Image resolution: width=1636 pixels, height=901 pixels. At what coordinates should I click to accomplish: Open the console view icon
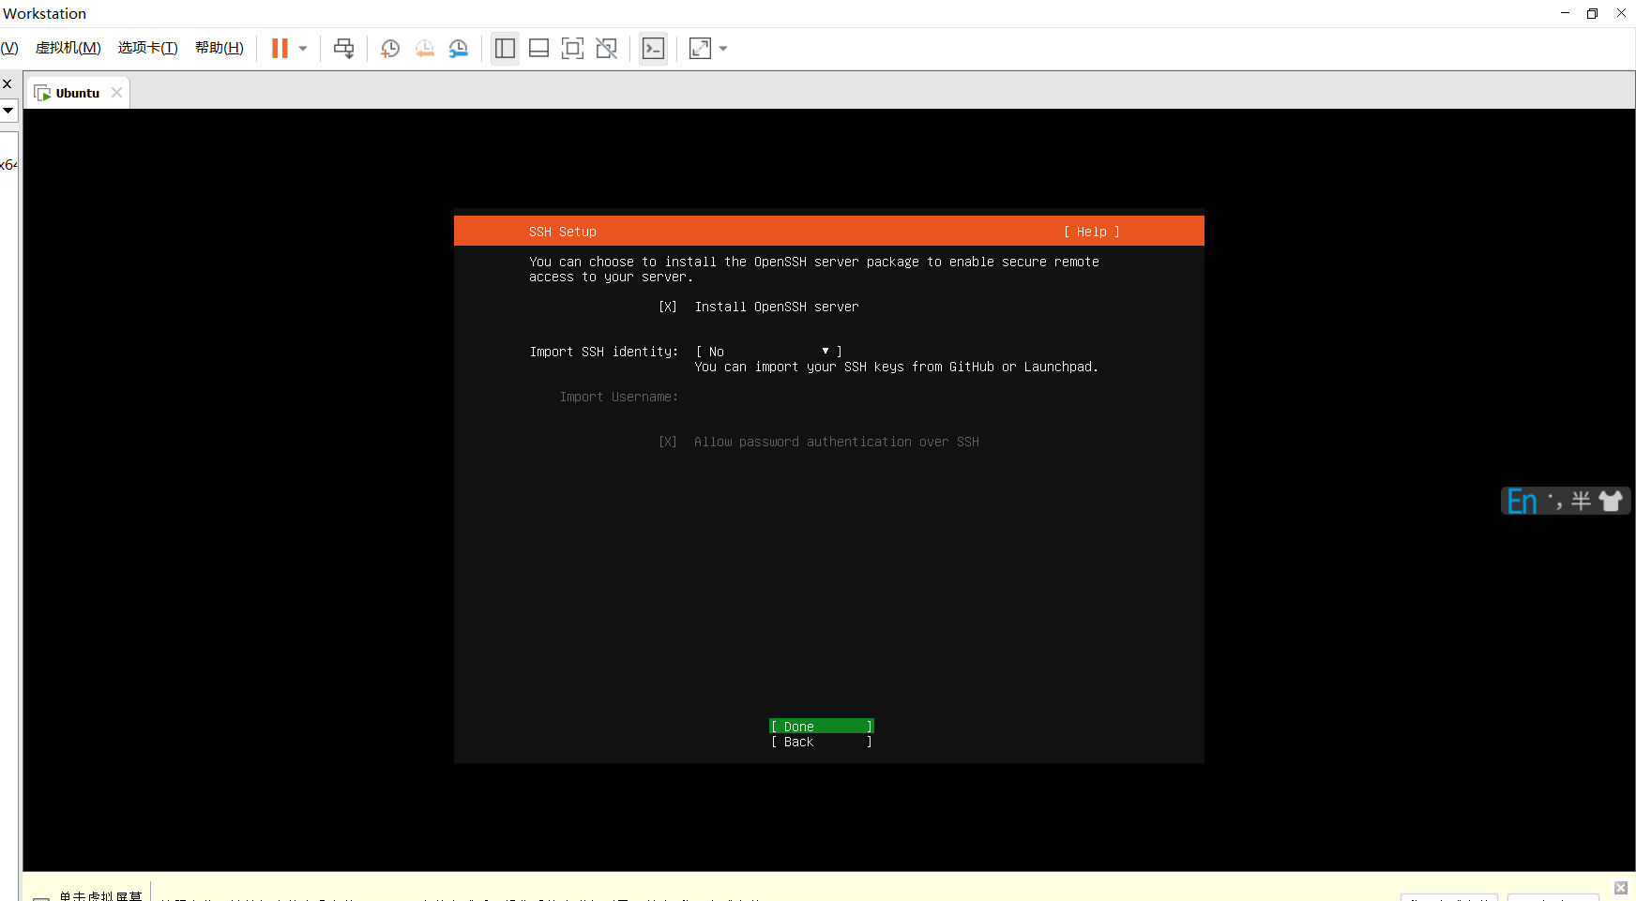[x=653, y=48]
